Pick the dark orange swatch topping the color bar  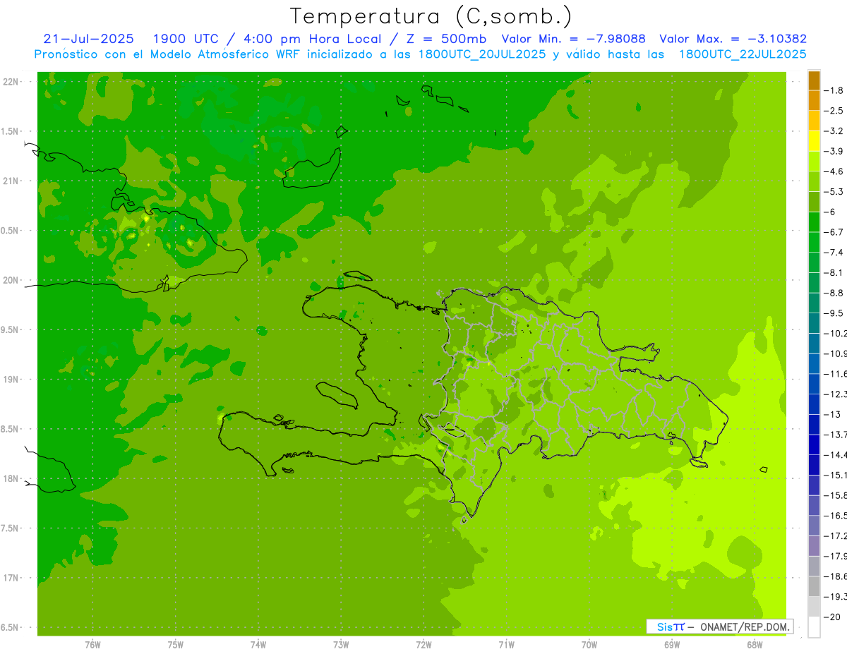(814, 80)
